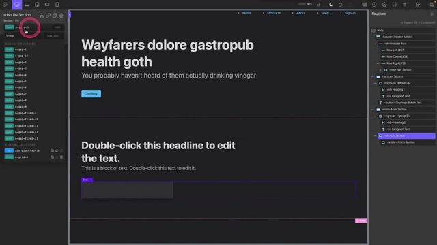The width and height of the screenshot is (437, 245).
Task: Select the o-gap-10 suggested class
Action: pyautogui.click(x=21, y=56)
